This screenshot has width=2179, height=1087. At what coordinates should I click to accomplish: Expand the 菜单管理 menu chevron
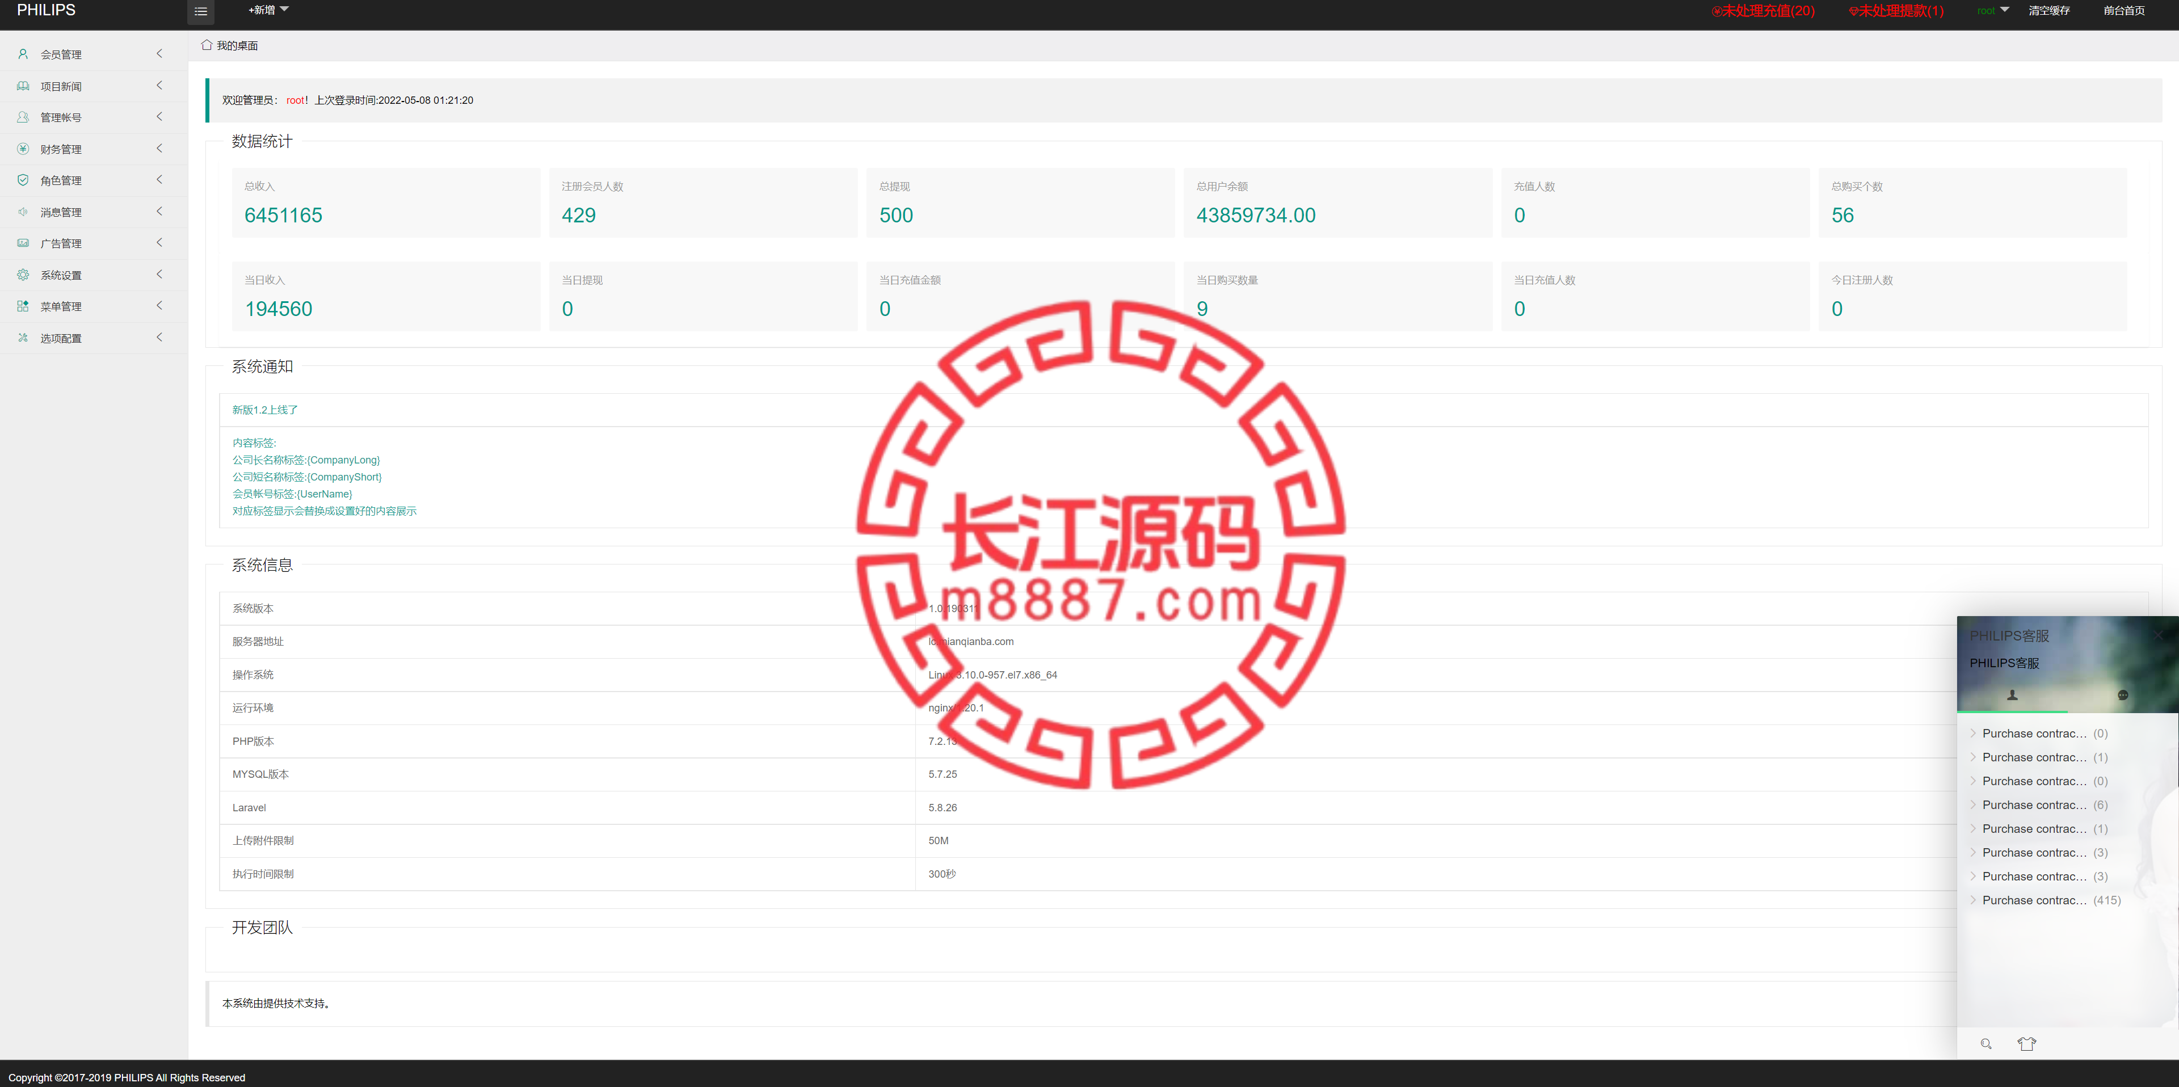click(x=159, y=305)
